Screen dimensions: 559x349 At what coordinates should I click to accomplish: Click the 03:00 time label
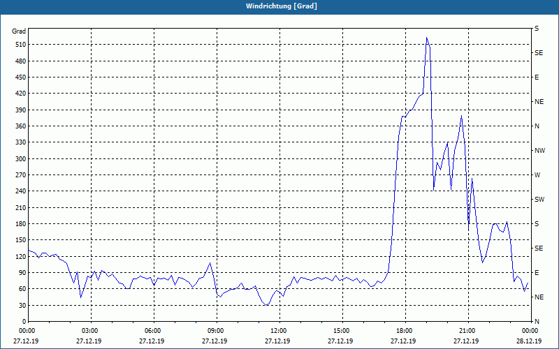(x=91, y=330)
